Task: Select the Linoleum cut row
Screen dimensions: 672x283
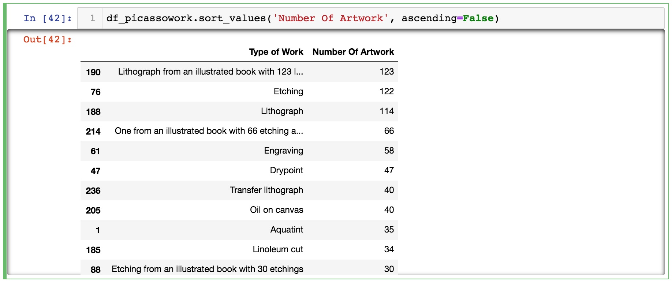Action: click(x=278, y=249)
